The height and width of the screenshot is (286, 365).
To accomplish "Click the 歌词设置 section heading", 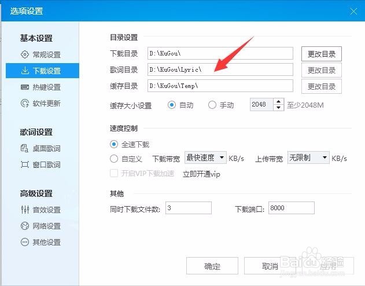I will (36, 132).
